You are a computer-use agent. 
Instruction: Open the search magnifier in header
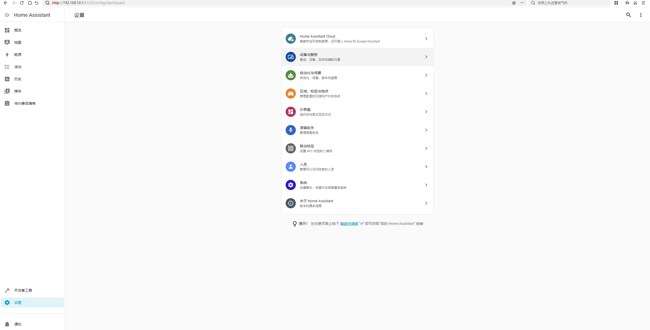click(x=628, y=15)
